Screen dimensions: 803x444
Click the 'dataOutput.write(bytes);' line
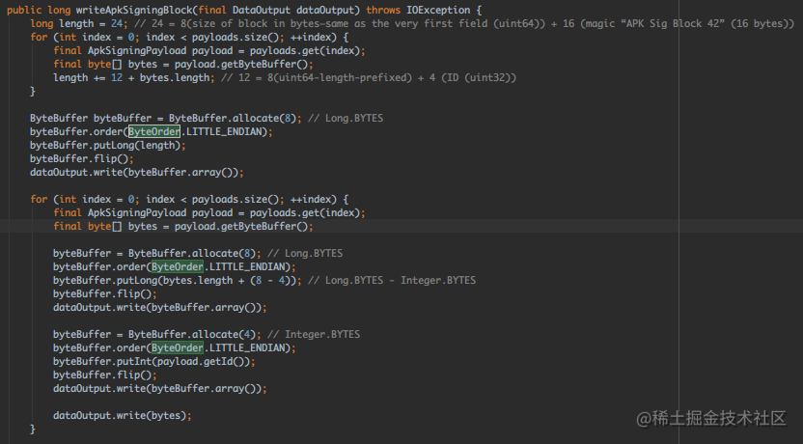pos(122,415)
